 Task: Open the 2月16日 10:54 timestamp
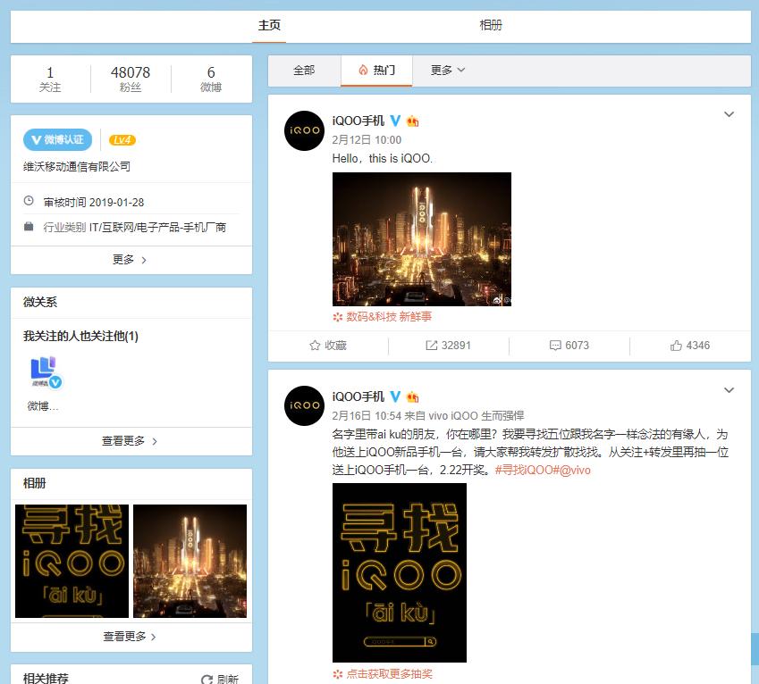[x=367, y=416]
